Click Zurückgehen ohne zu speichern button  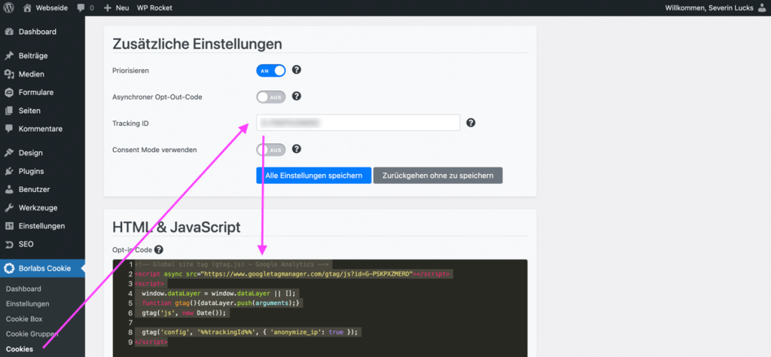(x=437, y=175)
